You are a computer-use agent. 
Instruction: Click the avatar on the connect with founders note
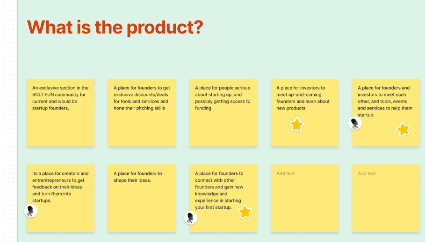click(x=191, y=218)
